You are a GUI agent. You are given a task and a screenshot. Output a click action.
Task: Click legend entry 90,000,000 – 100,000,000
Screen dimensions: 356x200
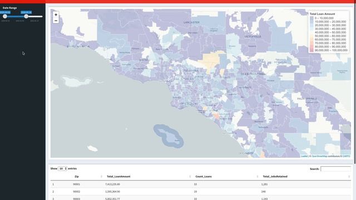click(x=331, y=51)
